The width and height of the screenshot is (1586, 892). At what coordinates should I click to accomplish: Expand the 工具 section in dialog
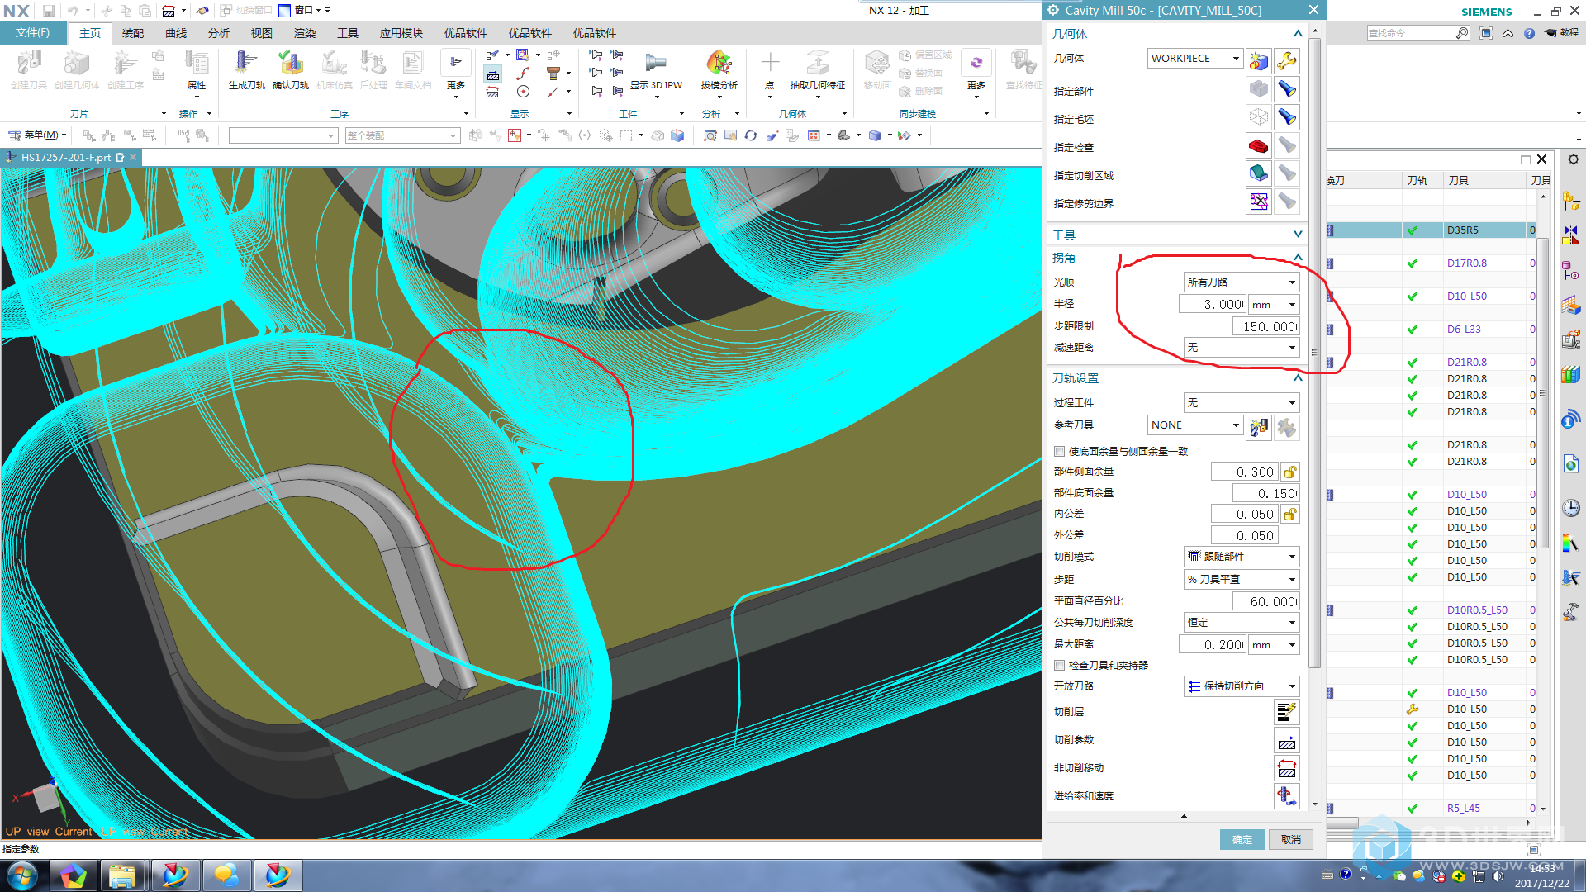1298,235
